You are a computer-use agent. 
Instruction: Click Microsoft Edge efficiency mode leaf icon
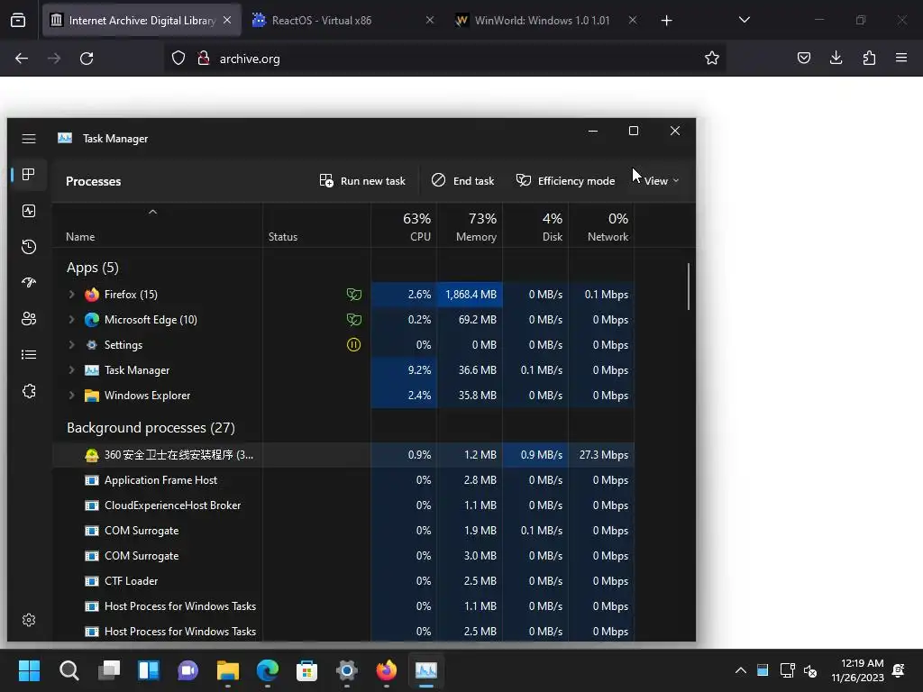(x=353, y=320)
